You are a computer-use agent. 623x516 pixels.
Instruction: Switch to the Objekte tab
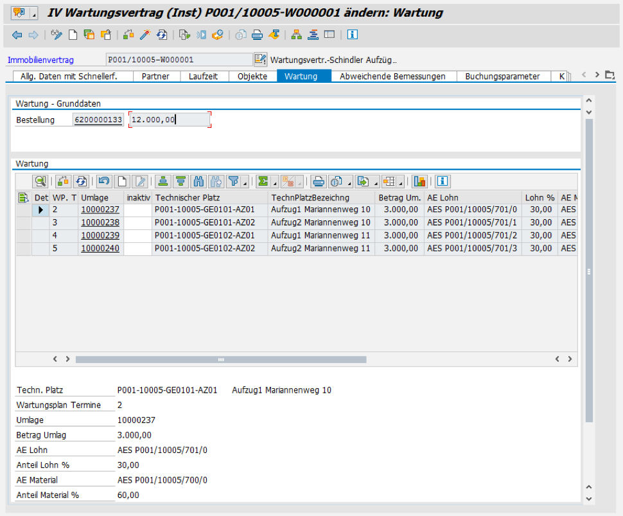[x=252, y=76]
